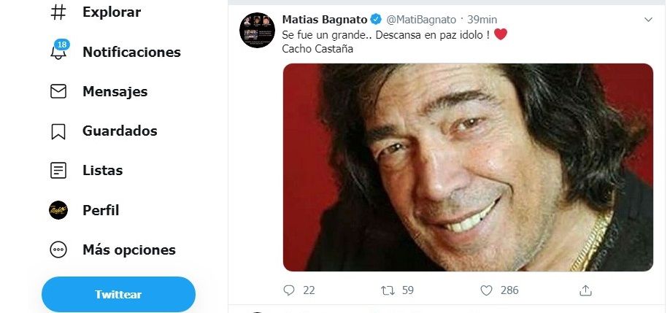This screenshot has width=670, height=313.
Task: Open the Listas icon
Action: click(58, 171)
